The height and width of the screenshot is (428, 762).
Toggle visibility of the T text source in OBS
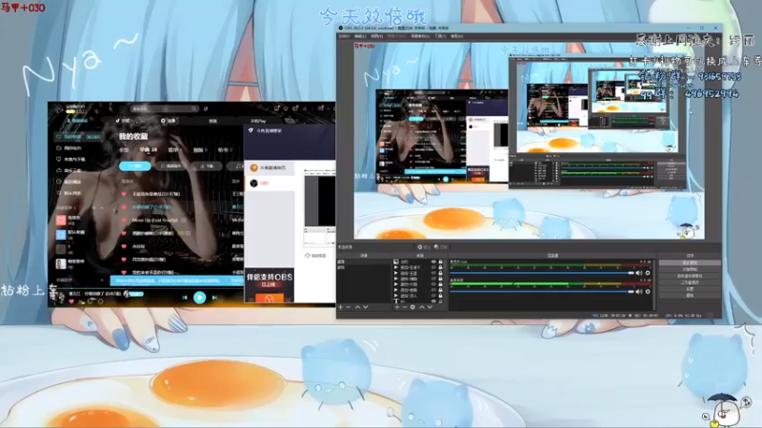pos(434,301)
